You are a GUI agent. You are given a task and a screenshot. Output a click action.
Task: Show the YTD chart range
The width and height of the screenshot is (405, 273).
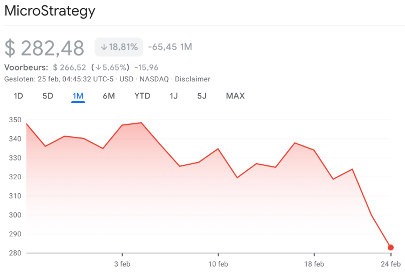(142, 96)
